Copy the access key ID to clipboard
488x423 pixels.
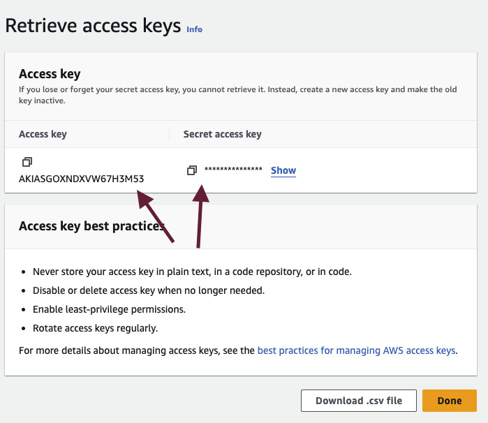(x=27, y=162)
